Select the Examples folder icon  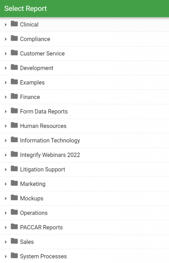pyautogui.click(x=14, y=82)
